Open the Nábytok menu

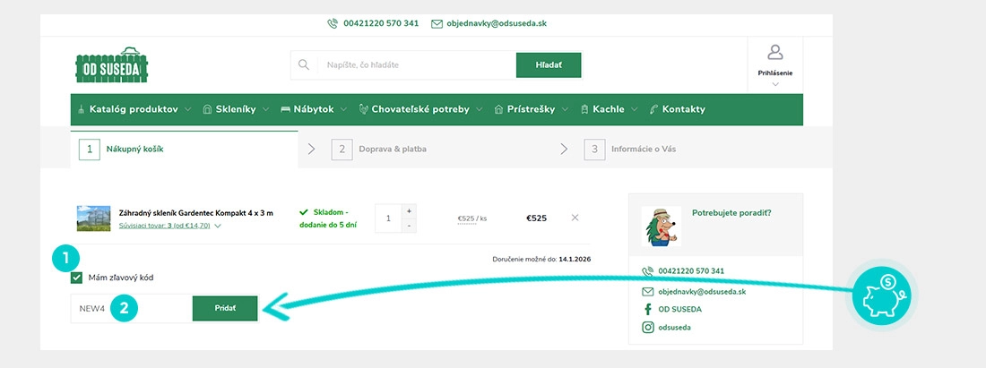(313, 109)
